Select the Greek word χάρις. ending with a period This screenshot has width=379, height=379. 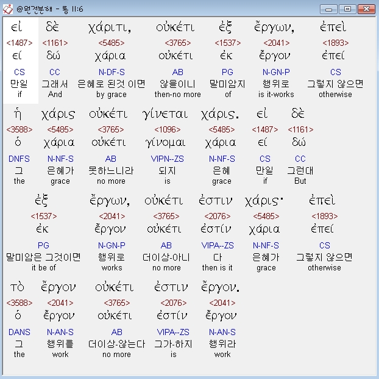(220, 114)
